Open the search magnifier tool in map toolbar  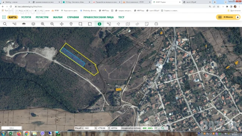click(5, 24)
